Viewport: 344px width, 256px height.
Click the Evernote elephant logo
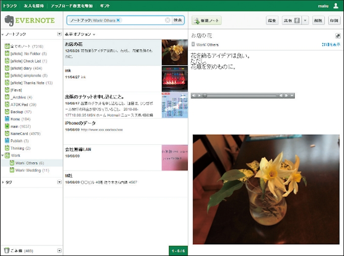click(9, 21)
